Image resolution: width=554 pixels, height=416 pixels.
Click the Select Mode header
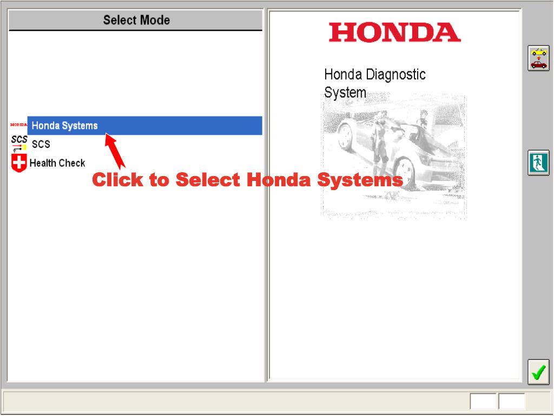(x=136, y=20)
